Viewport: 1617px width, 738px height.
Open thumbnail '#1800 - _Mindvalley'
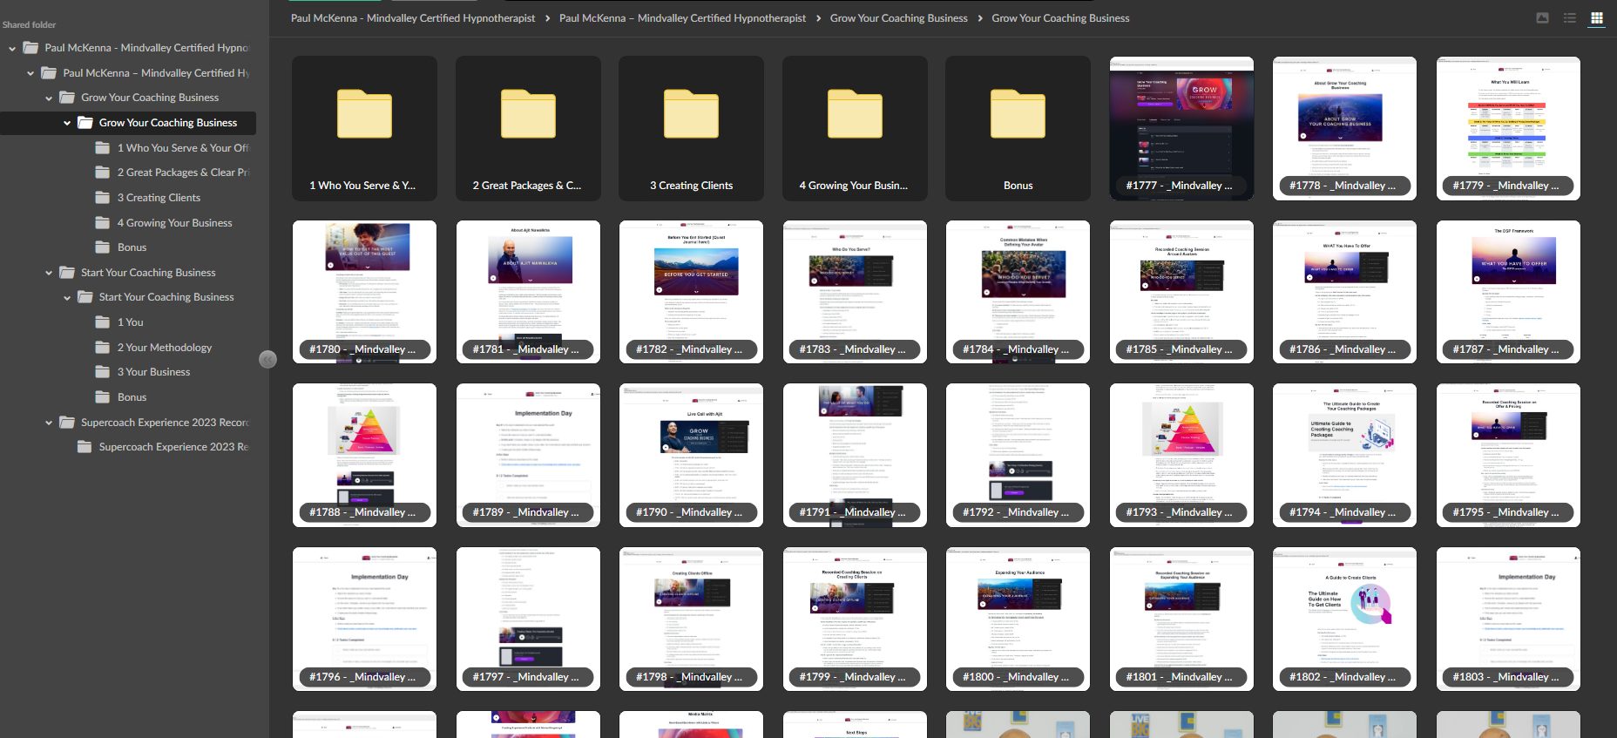pos(1018,620)
